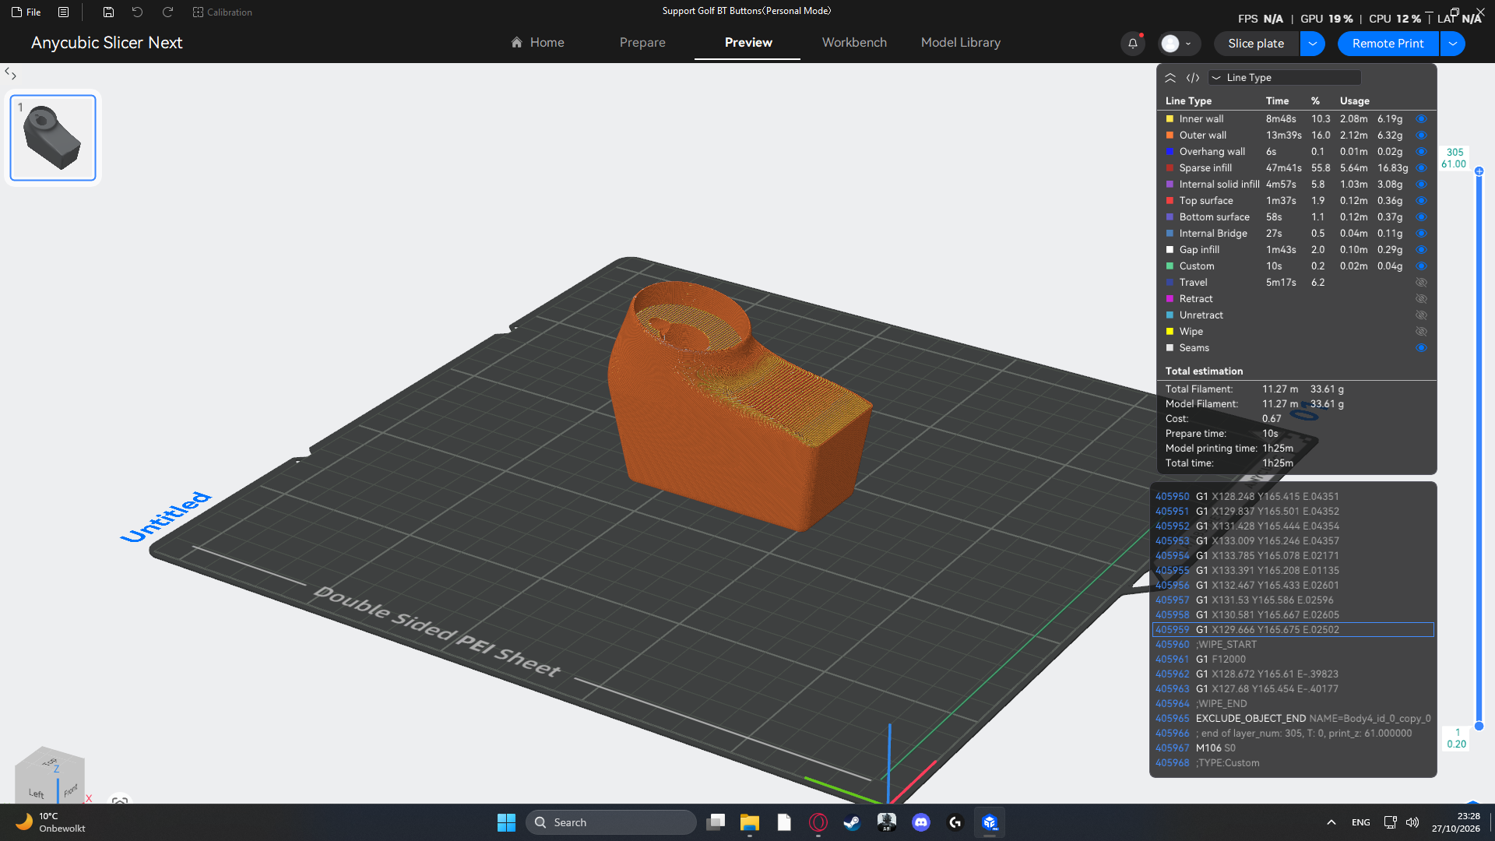This screenshot has height=841, width=1495.
Task: Open Discord from the taskbar
Action: pyautogui.click(x=921, y=822)
